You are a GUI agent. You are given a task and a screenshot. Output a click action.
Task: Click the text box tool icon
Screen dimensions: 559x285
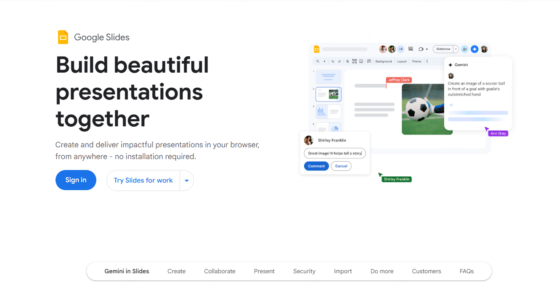(354, 61)
